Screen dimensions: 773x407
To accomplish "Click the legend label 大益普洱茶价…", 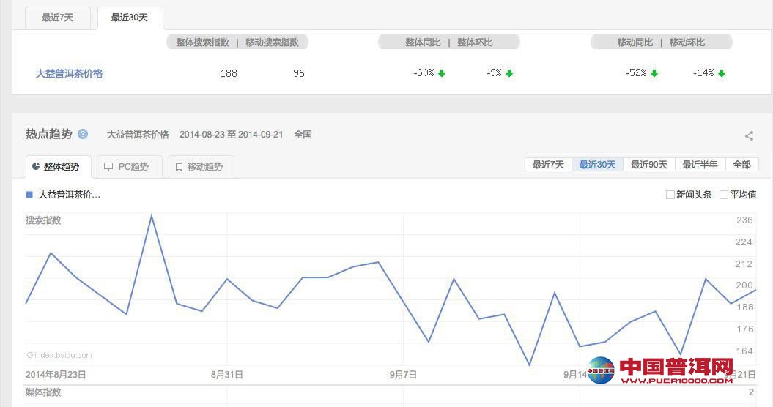I will tap(70, 195).
